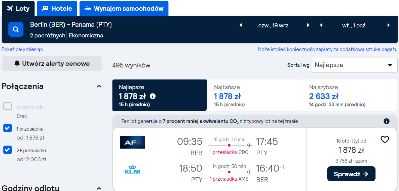399x191 pixels.
Task: Select the Najszybsze 2 633 zł option
Action: 349,95
